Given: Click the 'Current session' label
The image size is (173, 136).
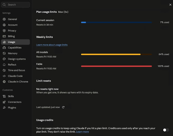Looking at the screenshot, I should [x=45, y=20].
